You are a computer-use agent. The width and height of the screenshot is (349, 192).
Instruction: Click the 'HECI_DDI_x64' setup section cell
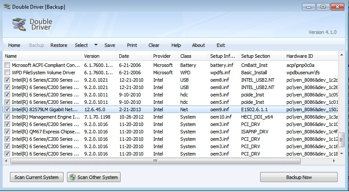257,117
